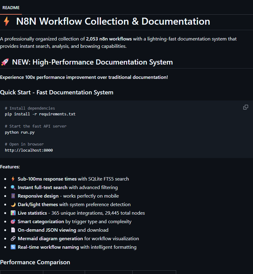Screen dimensions: 253x274
Task: Click the moon icon beside Dark/light themes
Action: [x=13, y=204]
